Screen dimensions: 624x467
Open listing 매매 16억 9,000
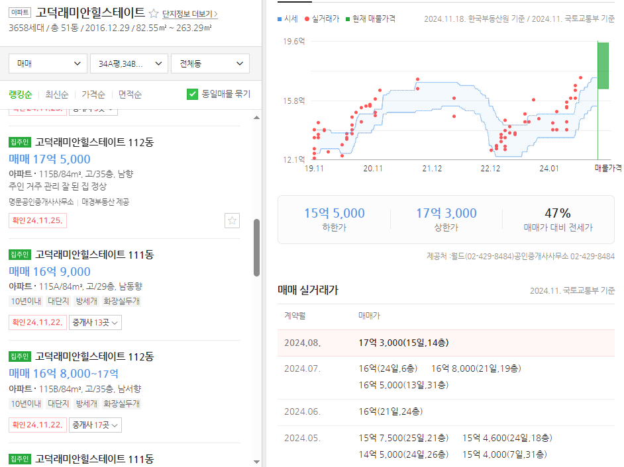coord(50,271)
